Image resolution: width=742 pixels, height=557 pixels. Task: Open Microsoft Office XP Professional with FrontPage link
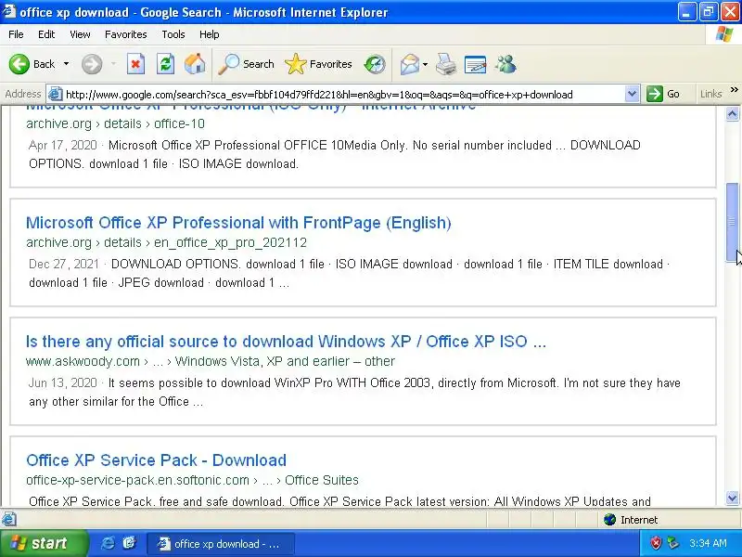pyautogui.click(x=238, y=223)
